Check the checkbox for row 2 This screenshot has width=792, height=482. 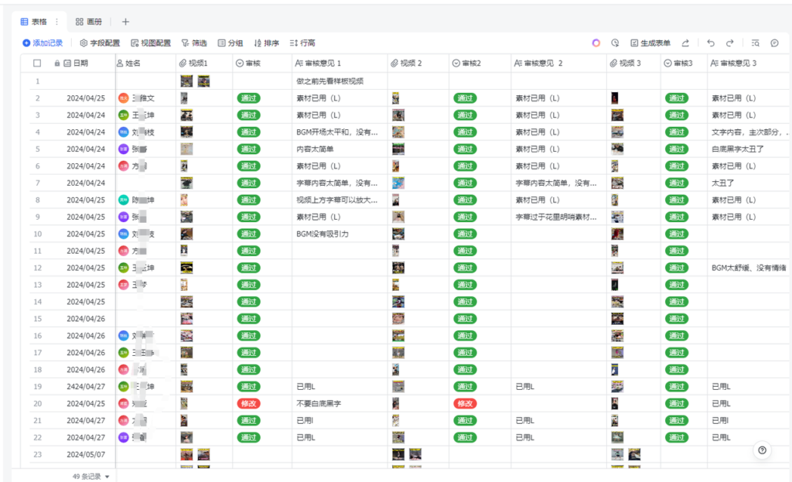pos(37,97)
